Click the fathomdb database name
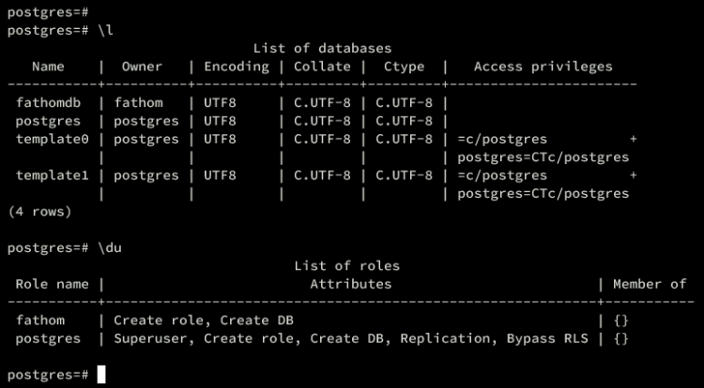Image resolution: width=704 pixels, height=388 pixels. 49,103
